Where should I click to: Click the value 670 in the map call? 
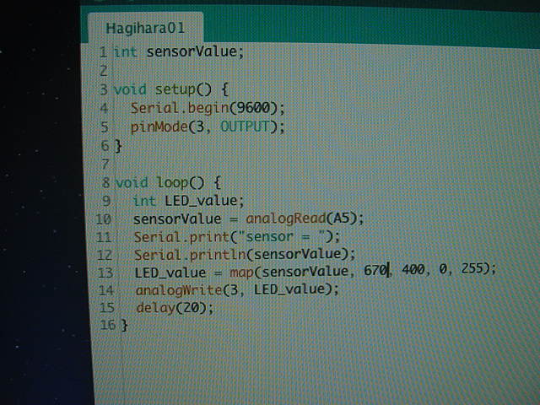(375, 270)
